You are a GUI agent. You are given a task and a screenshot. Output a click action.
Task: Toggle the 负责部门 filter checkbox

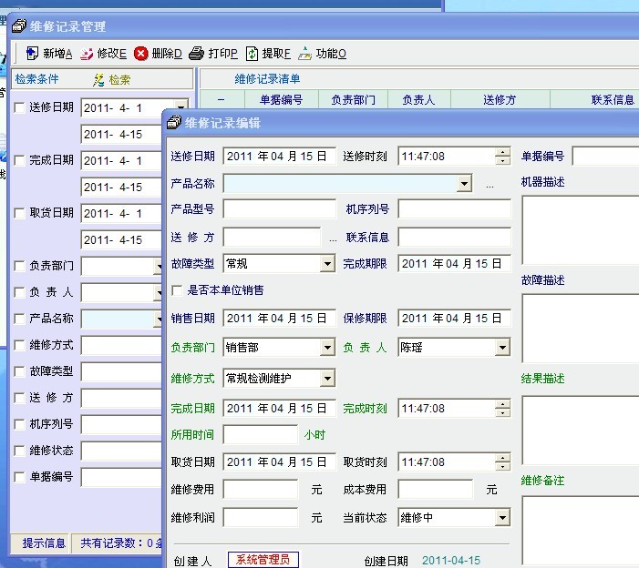(x=20, y=267)
